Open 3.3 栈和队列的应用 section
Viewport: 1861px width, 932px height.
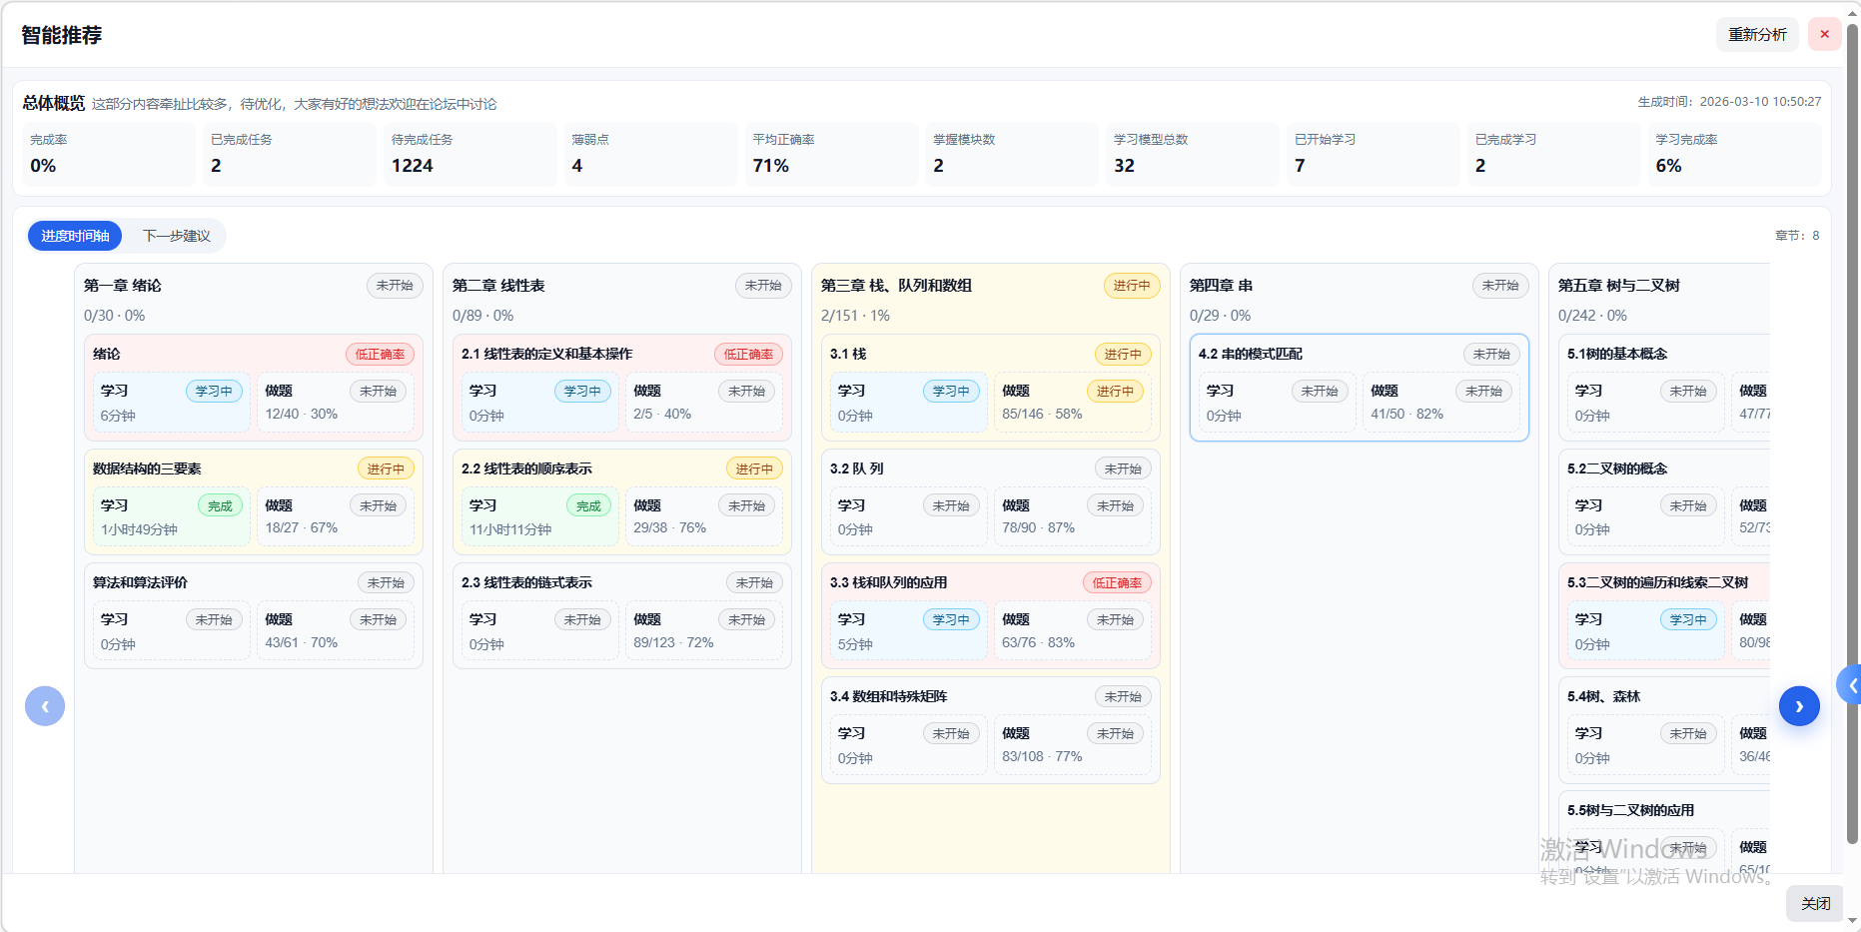(x=990, y=615)
